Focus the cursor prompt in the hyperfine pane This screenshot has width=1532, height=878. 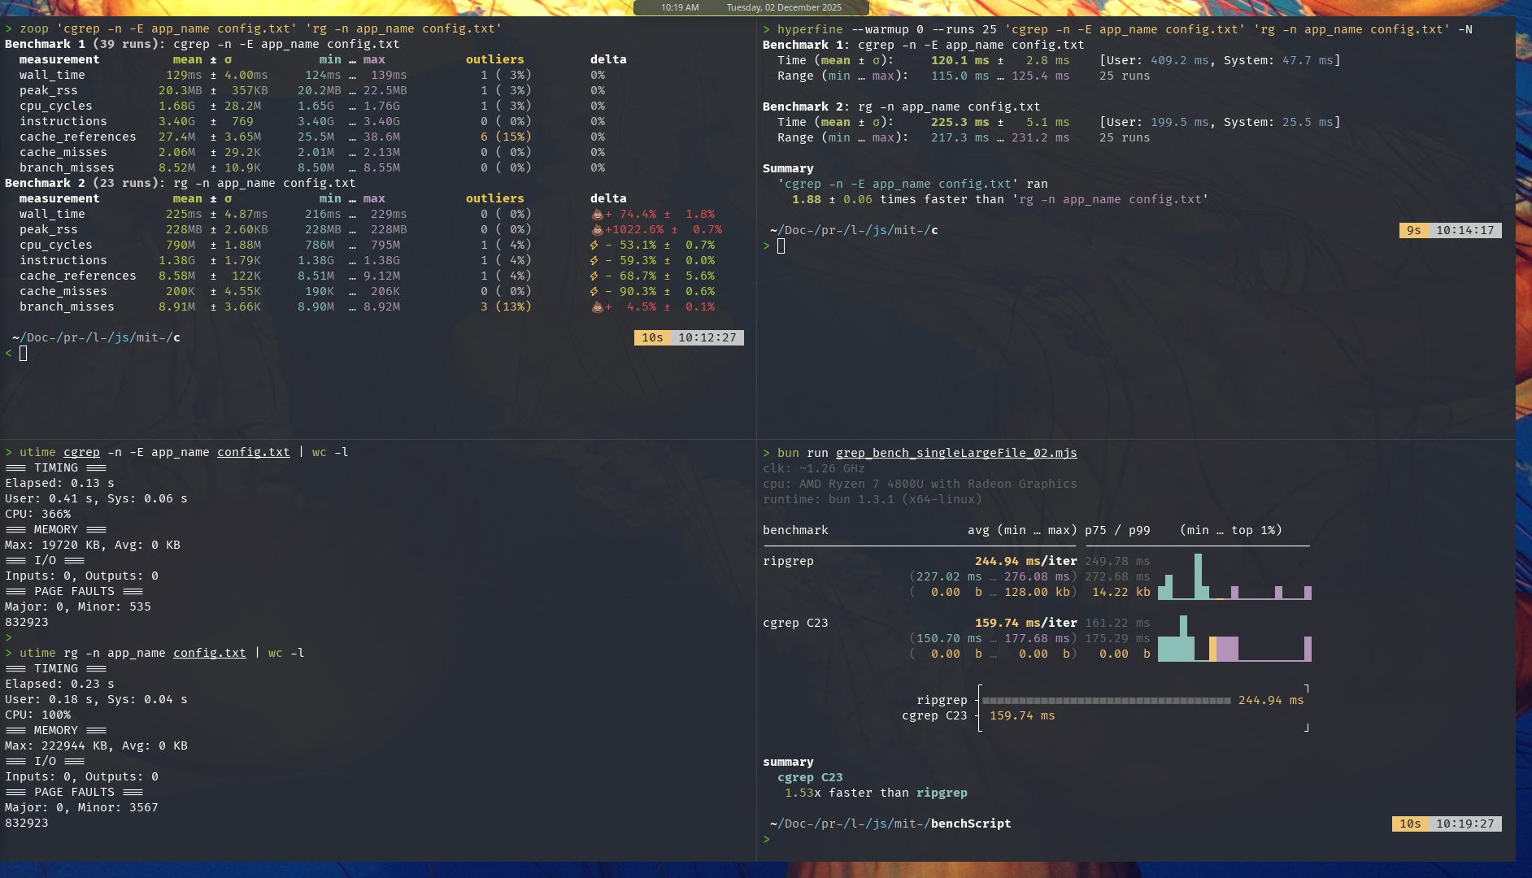point(781,246)
